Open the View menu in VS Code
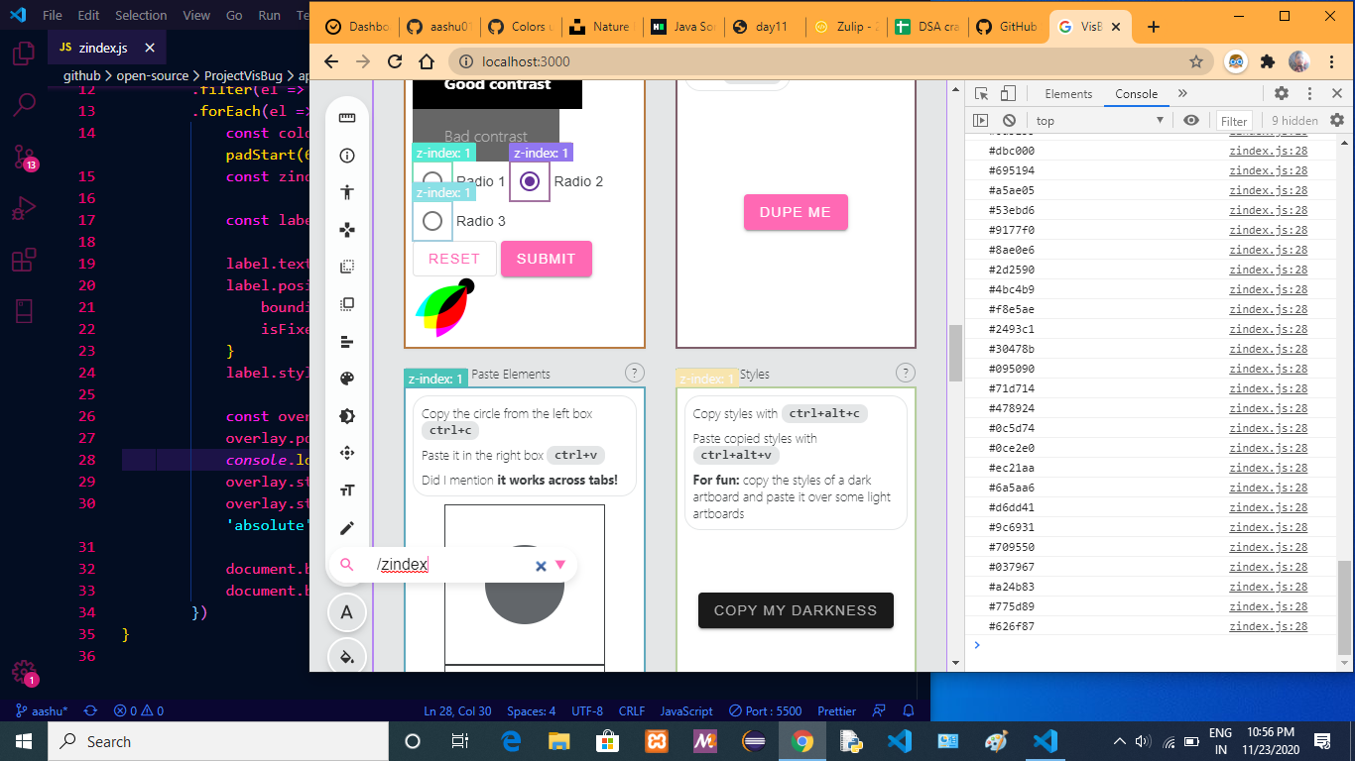This screenshot has width=1355, height=761. (195, 15)
